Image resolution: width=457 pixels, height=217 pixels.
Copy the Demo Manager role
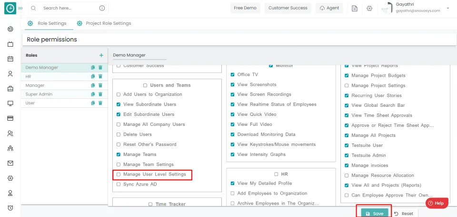pos(93,68)
